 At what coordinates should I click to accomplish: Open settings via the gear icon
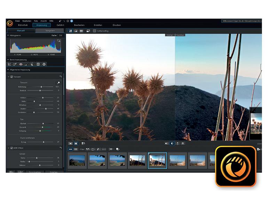coord(68,21)
